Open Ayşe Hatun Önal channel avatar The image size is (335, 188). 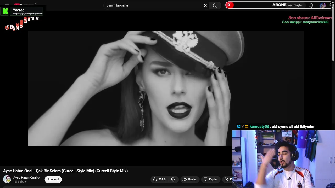click(7, 179)
